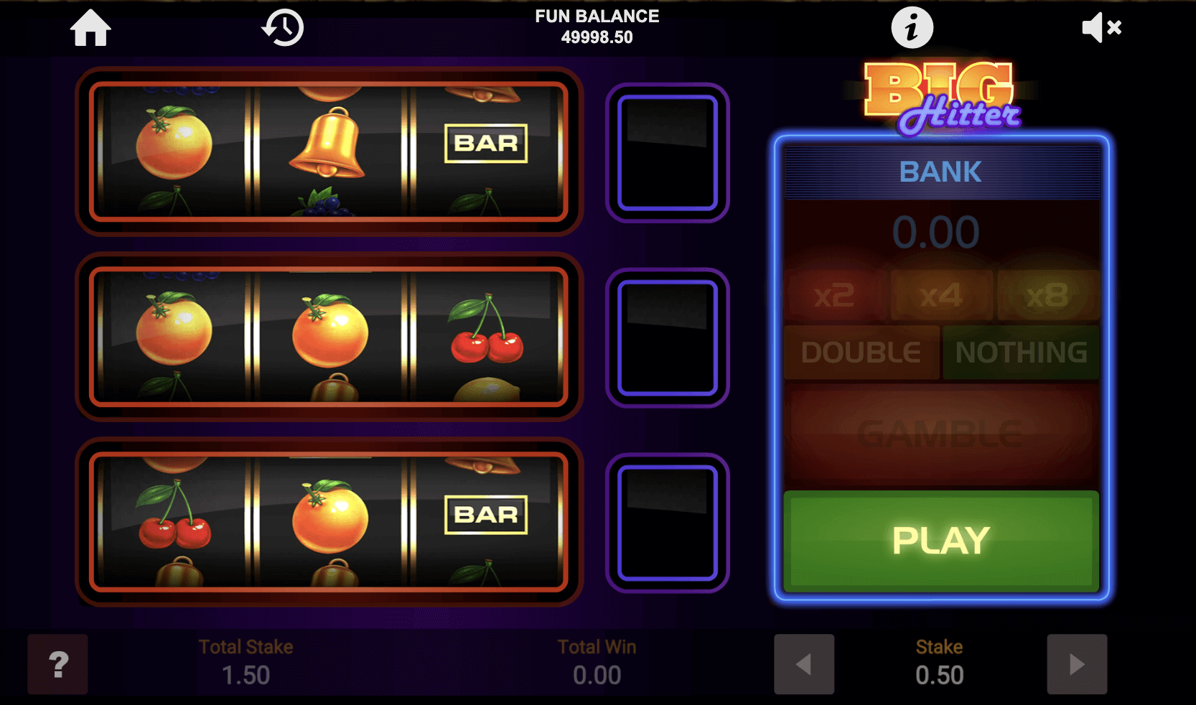This screenshot has width=1196, height=705.
Task: Select the x8 multiplier
Action: click(x=1047, y=295)
